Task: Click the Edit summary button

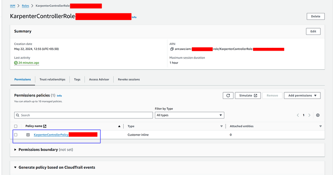Action: [313, 32]
